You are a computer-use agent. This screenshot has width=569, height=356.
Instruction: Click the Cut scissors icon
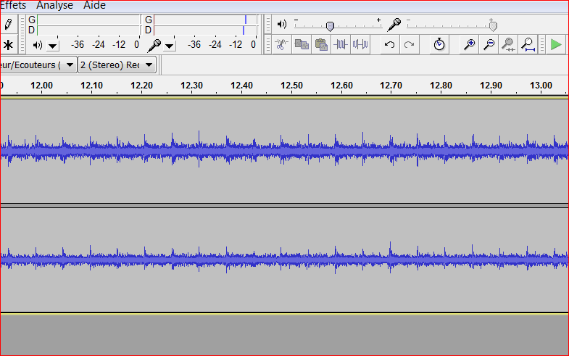click(281, 44)
